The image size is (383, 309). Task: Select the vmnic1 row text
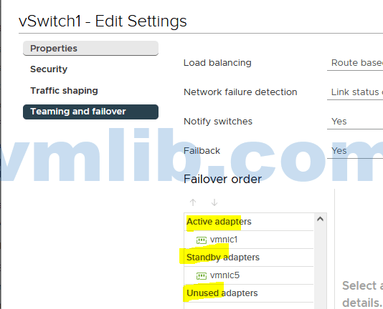tap(224, 240)
